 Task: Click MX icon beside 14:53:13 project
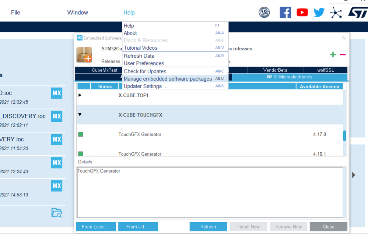[x=57, y=186]
